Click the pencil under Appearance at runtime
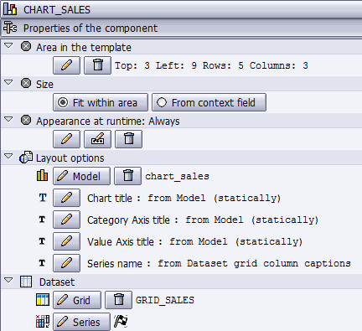This screenshot has height=331, width=362. click(x=66, y=139)
